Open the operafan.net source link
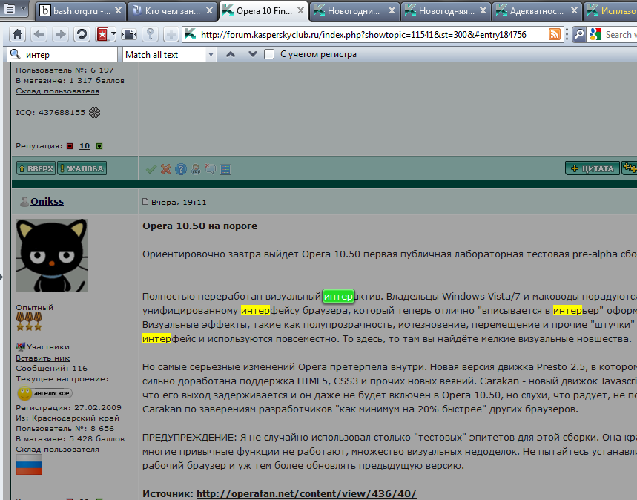Image resolution: width=637 pixels, height=500 pixels. (x=306, y=493)
